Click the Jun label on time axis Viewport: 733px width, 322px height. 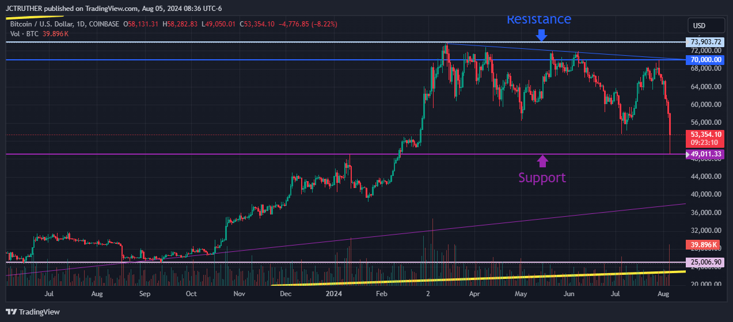click(569, 294)
